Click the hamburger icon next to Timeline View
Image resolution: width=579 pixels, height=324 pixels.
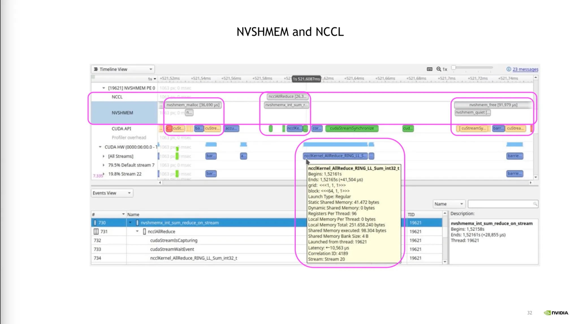point(96,69)
